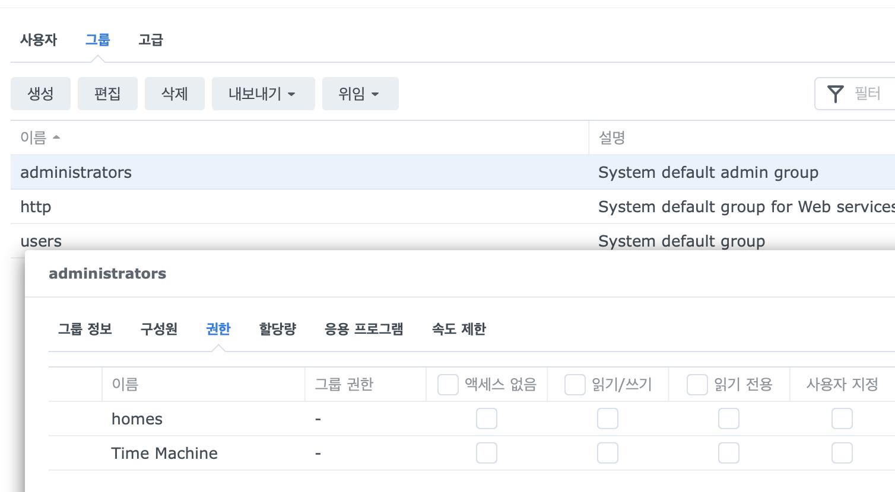Screen dimensions: 895x492
Task: Check the Read/Write header checkbox
Action: [575, 385]
